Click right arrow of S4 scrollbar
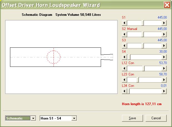172x127 pixels. 164,57
